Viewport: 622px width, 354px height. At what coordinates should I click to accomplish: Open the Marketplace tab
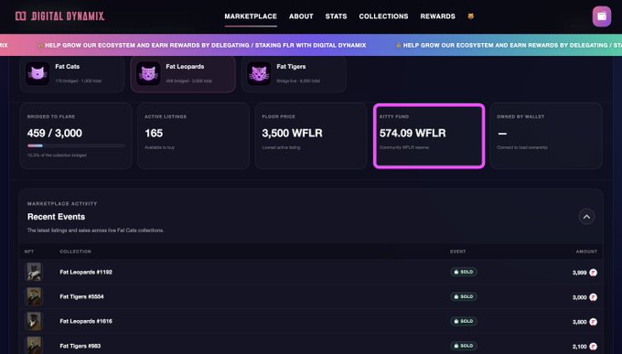point(251,16)
